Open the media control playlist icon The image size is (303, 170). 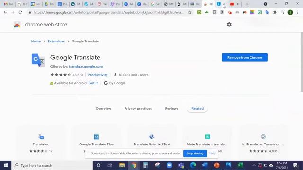pos(283,12)
